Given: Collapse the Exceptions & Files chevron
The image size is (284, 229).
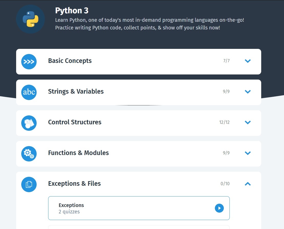Looking at the screenshot, I should [248, 184].
